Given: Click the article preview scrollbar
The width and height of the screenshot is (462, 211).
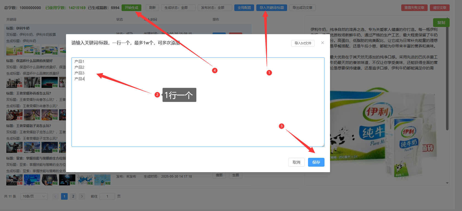Looking at the screenshot, I should [x=447, y=79].
